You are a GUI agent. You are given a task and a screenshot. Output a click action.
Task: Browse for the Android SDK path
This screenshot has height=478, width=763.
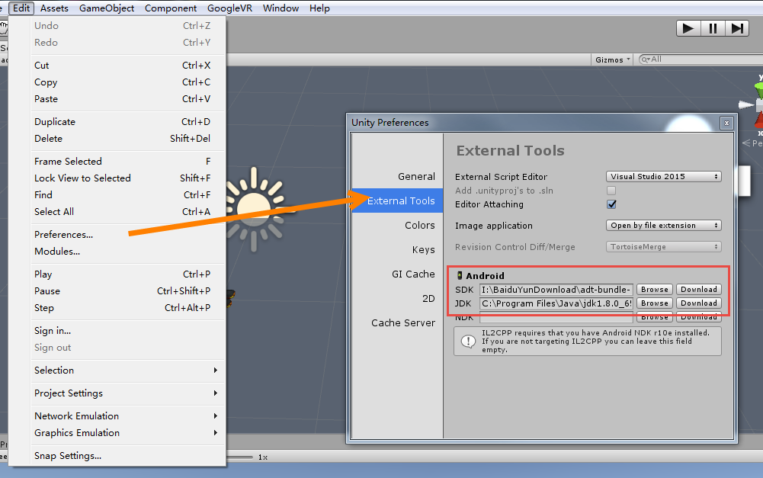tap(655, 290)
